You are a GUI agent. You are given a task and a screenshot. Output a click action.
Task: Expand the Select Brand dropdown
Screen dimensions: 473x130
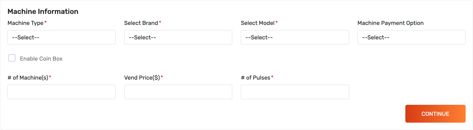pos(178,37)
